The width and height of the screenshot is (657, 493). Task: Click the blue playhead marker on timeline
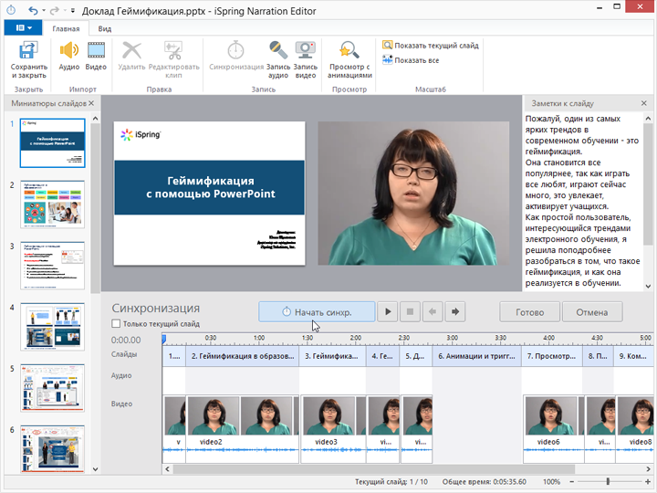pyautogui.click(x=164, y=339)
